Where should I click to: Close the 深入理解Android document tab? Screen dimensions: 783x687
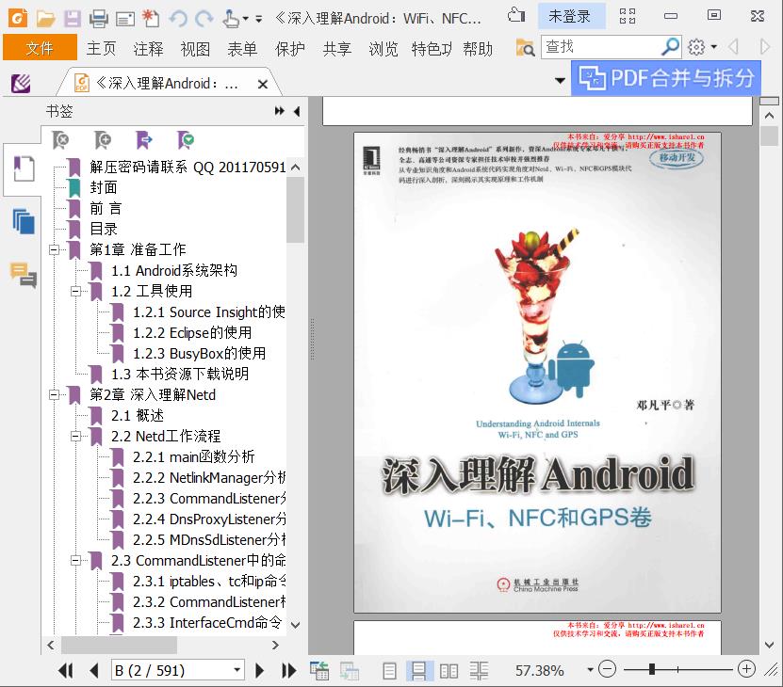pyautogui.click(x=263, y=85)
